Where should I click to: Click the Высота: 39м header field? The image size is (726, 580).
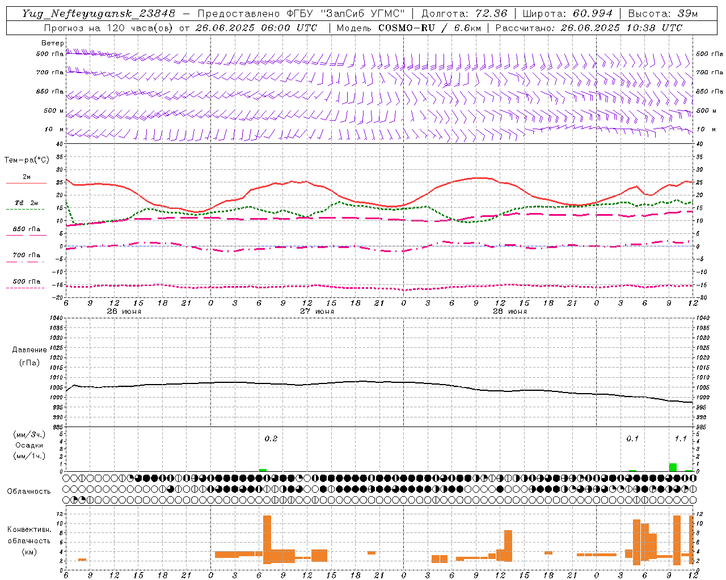click(x=663, y=14)
